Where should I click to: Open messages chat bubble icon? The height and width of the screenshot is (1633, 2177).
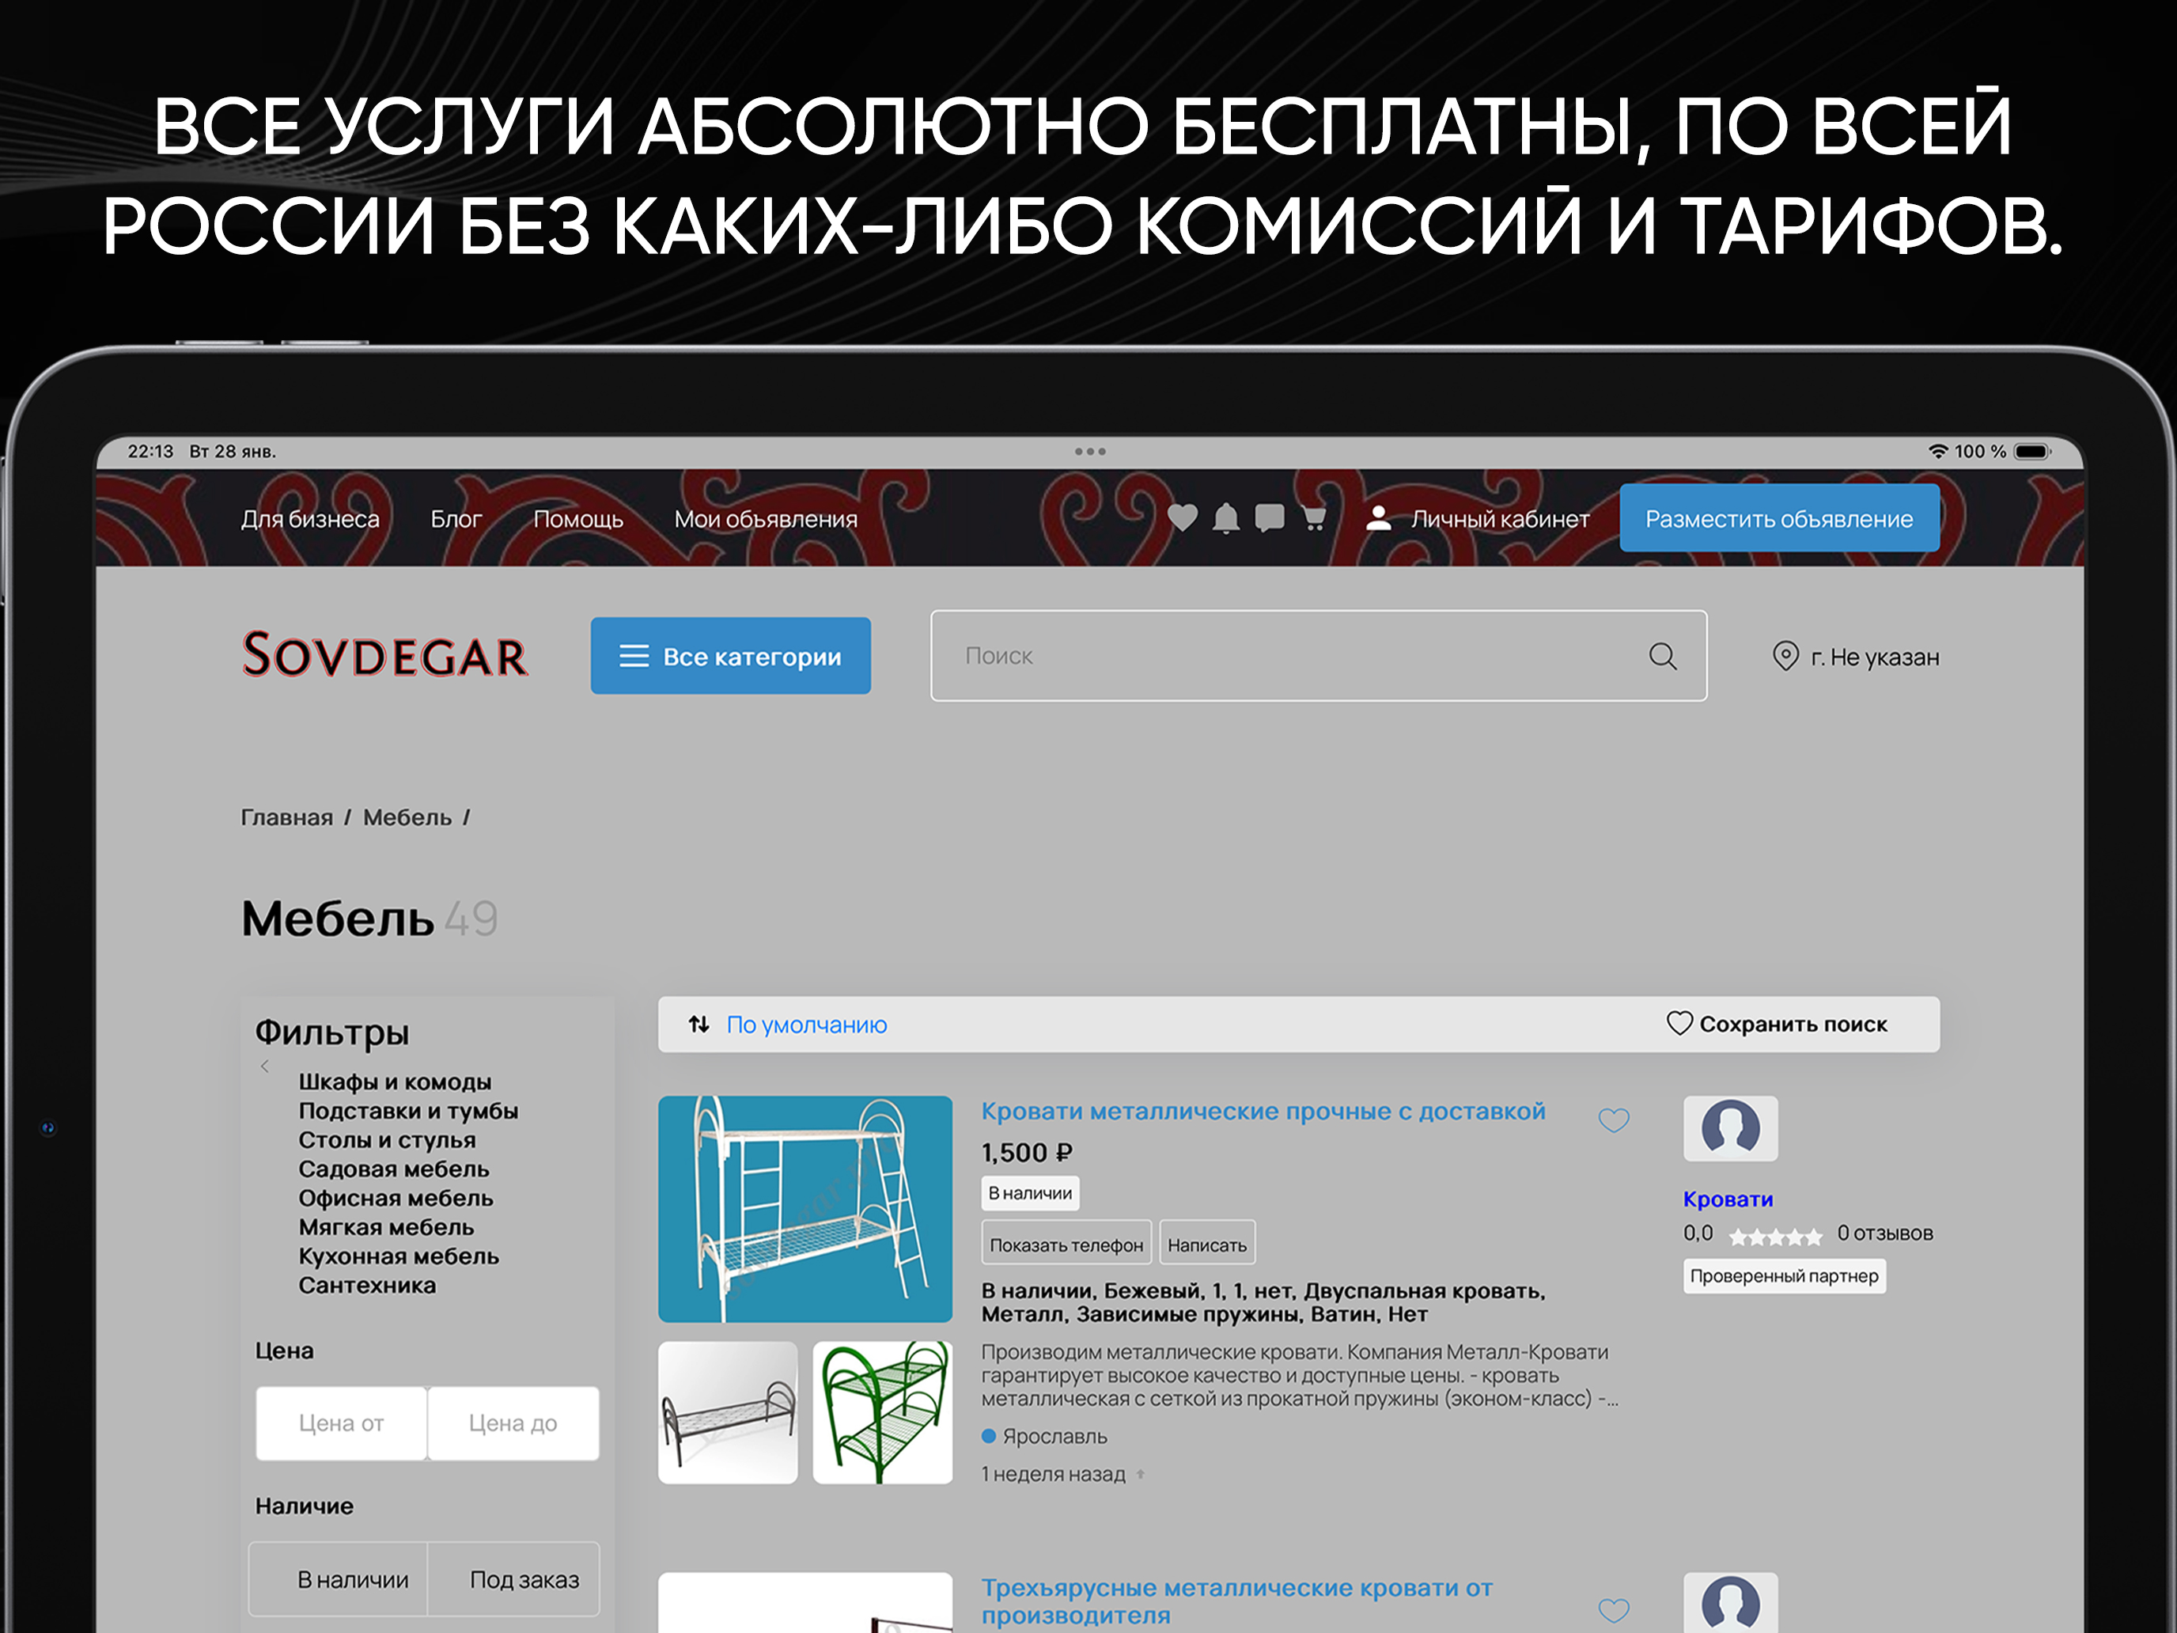coord(1270,517)
